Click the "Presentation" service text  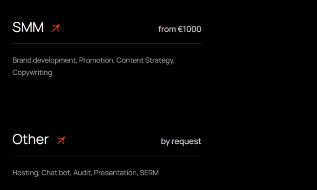(x=116, y=173)
